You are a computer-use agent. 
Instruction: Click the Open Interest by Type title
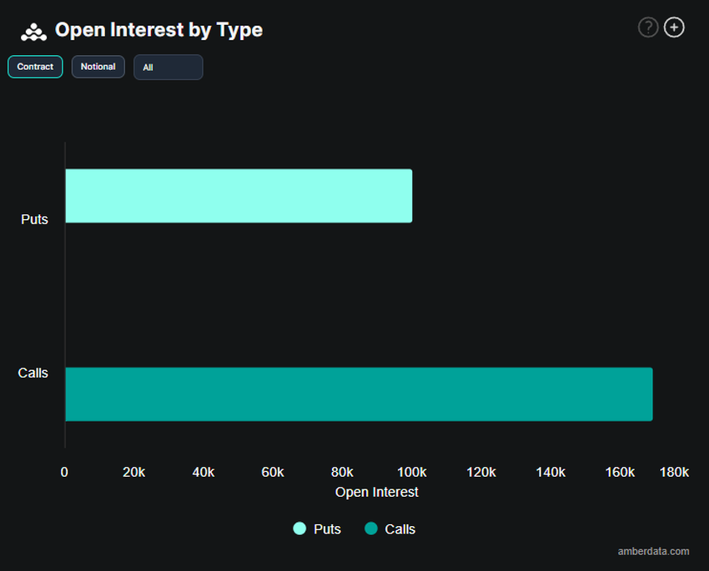[x=158, y=30]
